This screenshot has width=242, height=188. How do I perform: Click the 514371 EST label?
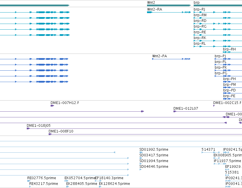[208, 150]
